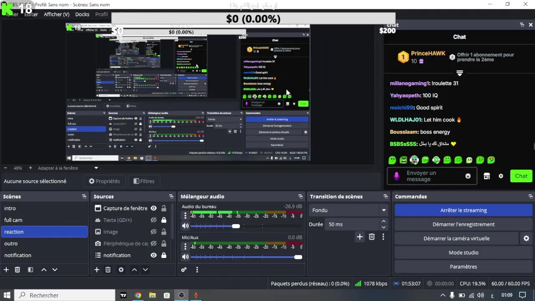Start the virtual camera
This screenshot has height=301, width=535.
coord(456,238)
